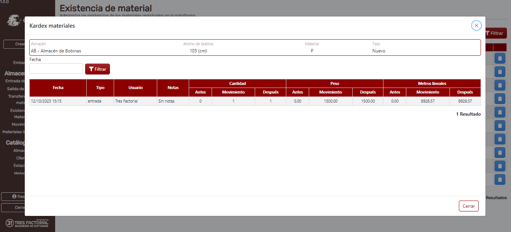Click the topmost blue clipboard kardex icon
The width and height of the screenshot is (511, 232).
(499, 58)
